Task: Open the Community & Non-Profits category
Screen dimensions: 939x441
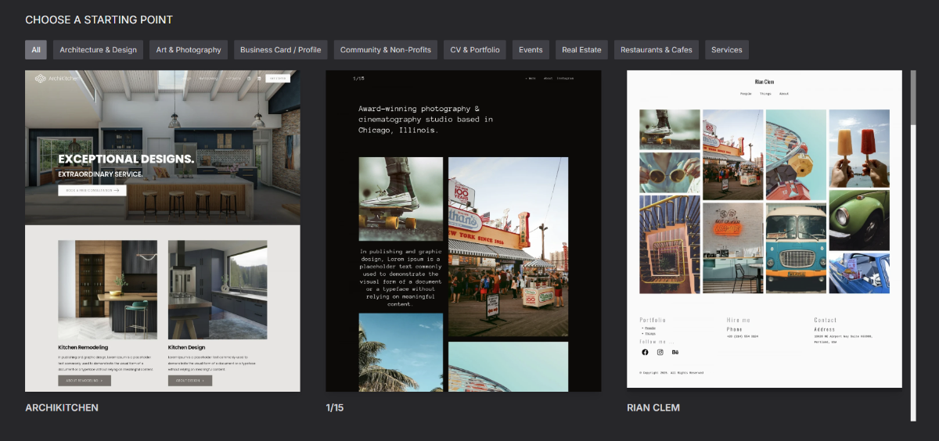Action: coord(386,50)
